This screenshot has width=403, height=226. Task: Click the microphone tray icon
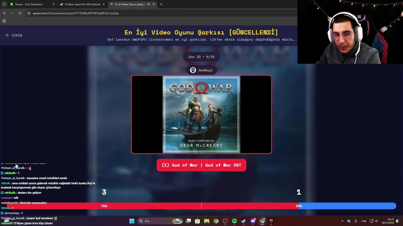tap(356, 221)
